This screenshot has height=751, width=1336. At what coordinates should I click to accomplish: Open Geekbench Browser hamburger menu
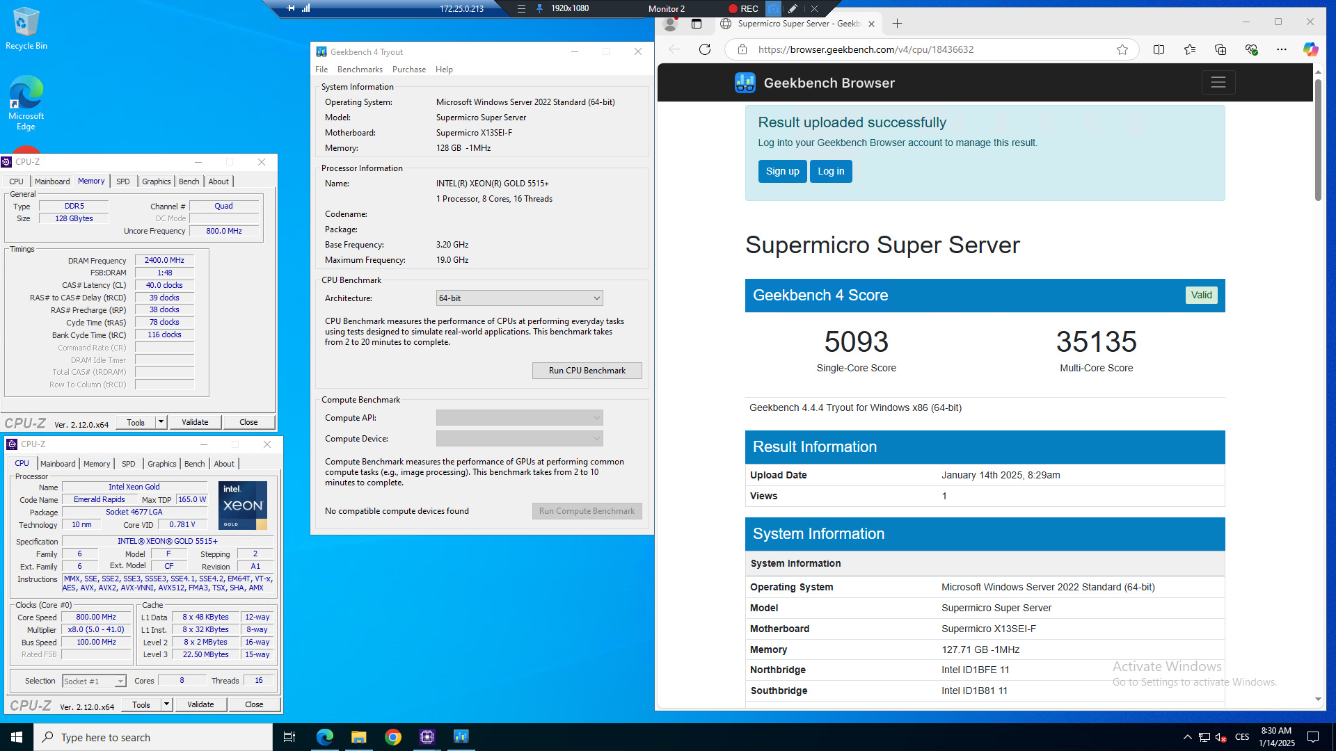tap(1218, 83)
